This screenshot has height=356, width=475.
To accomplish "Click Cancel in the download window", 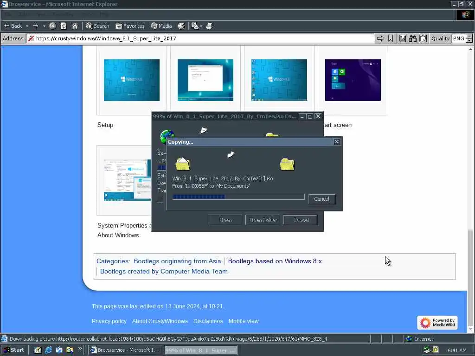I will [x=301, y=220].
